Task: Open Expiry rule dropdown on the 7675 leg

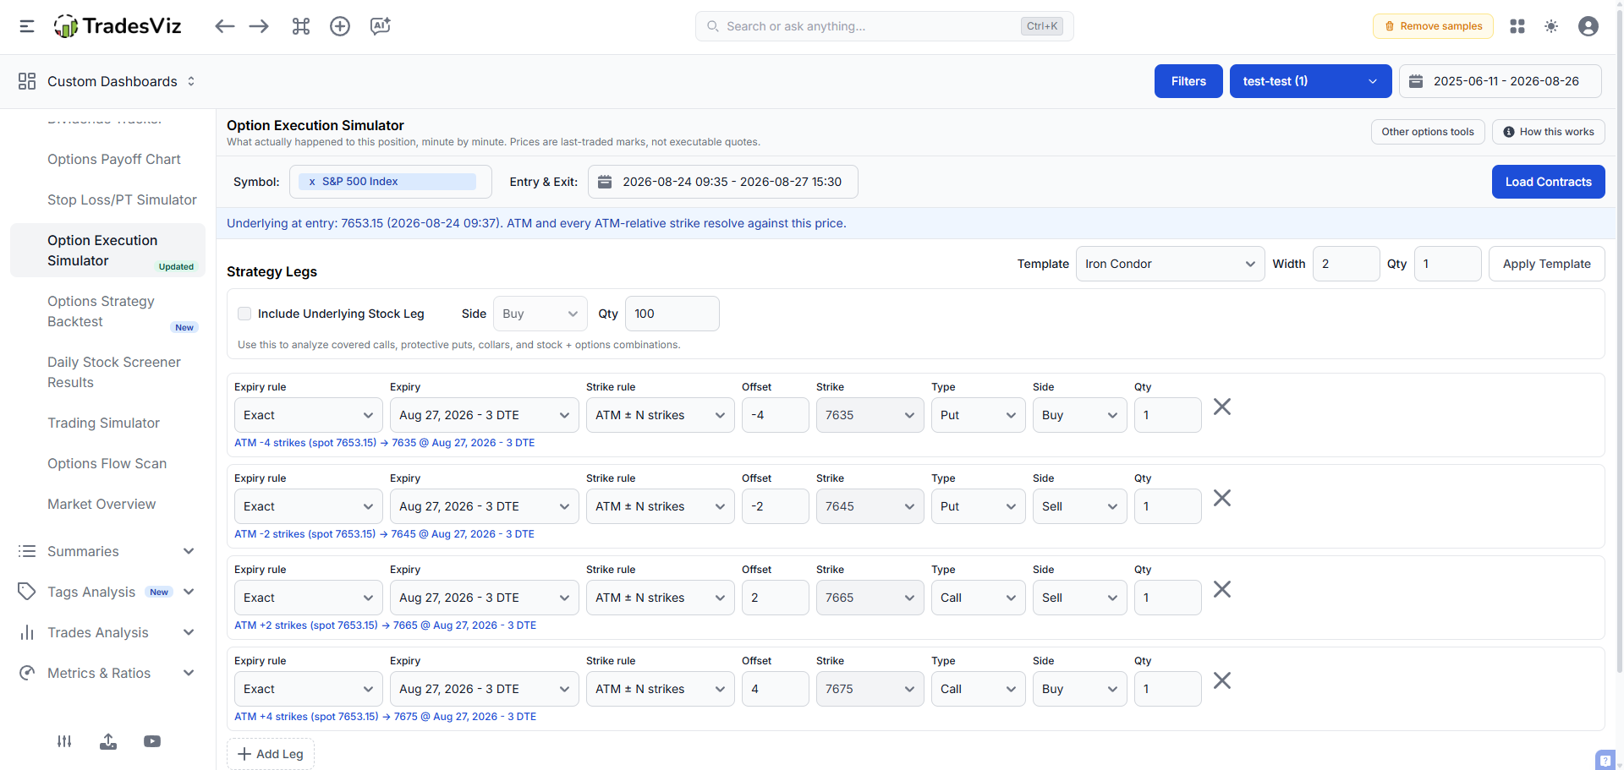Action: (x=308, y=689)
